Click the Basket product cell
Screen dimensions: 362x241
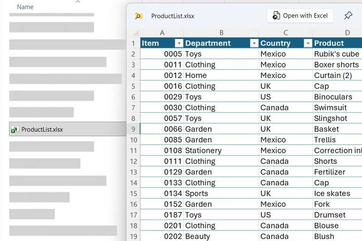(337, 129)
